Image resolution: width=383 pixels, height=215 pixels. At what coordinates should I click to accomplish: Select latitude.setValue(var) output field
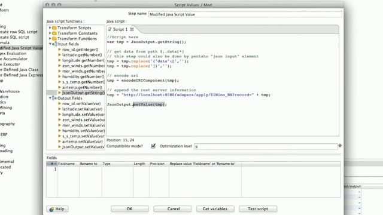(83, 109)
